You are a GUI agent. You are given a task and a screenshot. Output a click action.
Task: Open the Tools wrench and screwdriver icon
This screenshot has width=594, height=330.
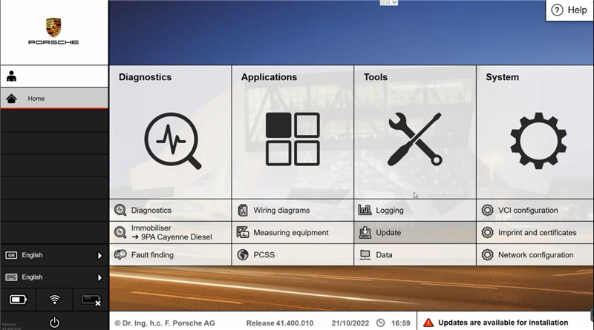click(414, 139)
